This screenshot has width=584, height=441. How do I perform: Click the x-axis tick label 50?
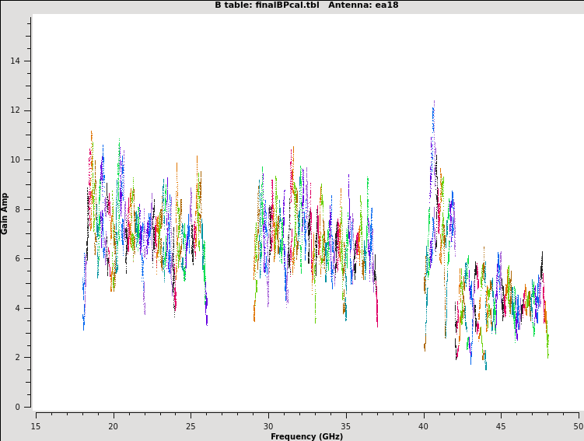click(x=578, y=426)
